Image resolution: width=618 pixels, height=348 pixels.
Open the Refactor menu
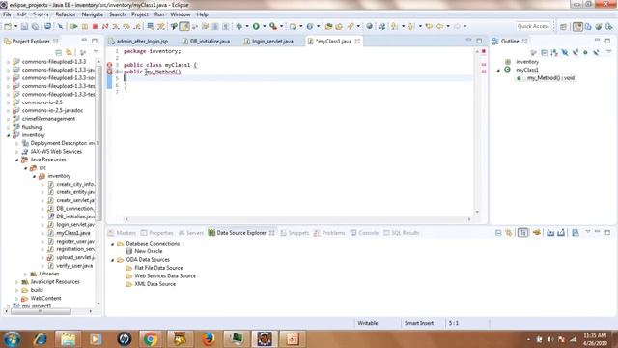tap(66, 14)
